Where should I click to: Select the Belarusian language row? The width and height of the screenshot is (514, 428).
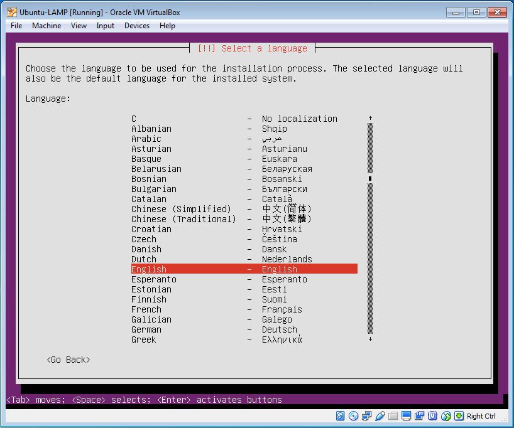pyautogui.click(x=244, y=169)
